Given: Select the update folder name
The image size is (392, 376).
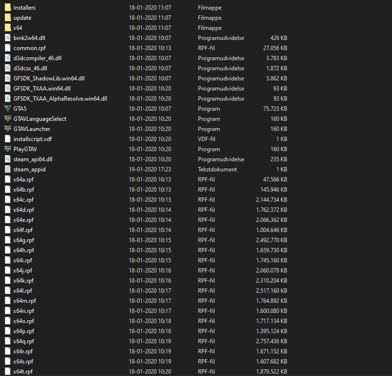Looking at the screenshot, I should pyautogui.click(x=23, y=18).
